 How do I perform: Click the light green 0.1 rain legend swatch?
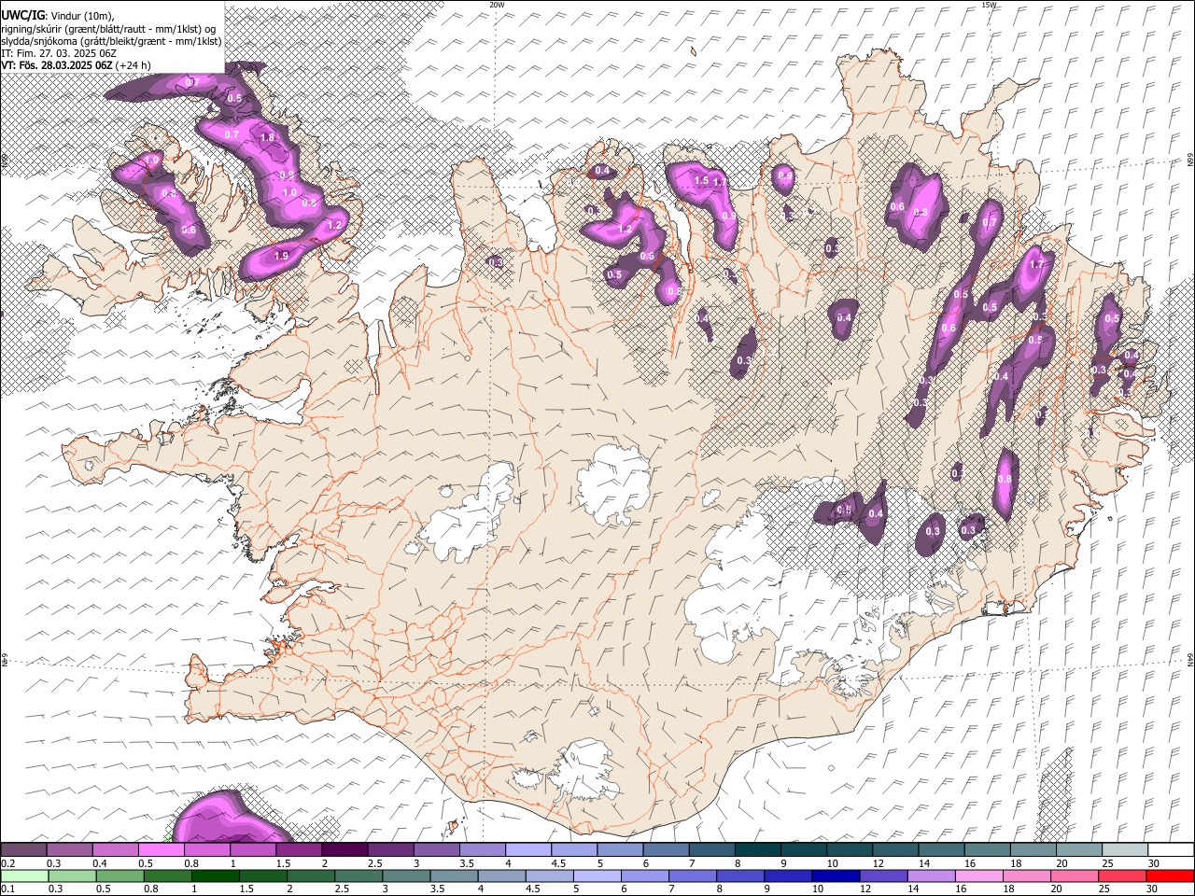(24, 876)
